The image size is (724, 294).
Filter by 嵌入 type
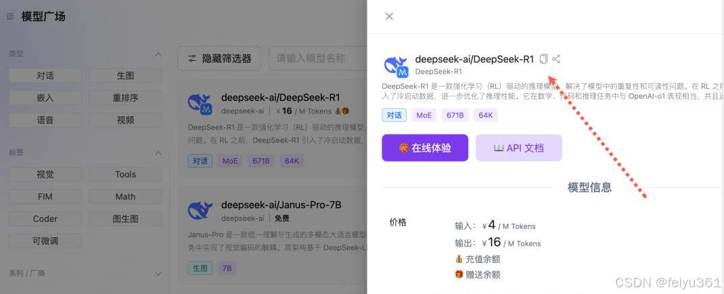coord(45,98)
